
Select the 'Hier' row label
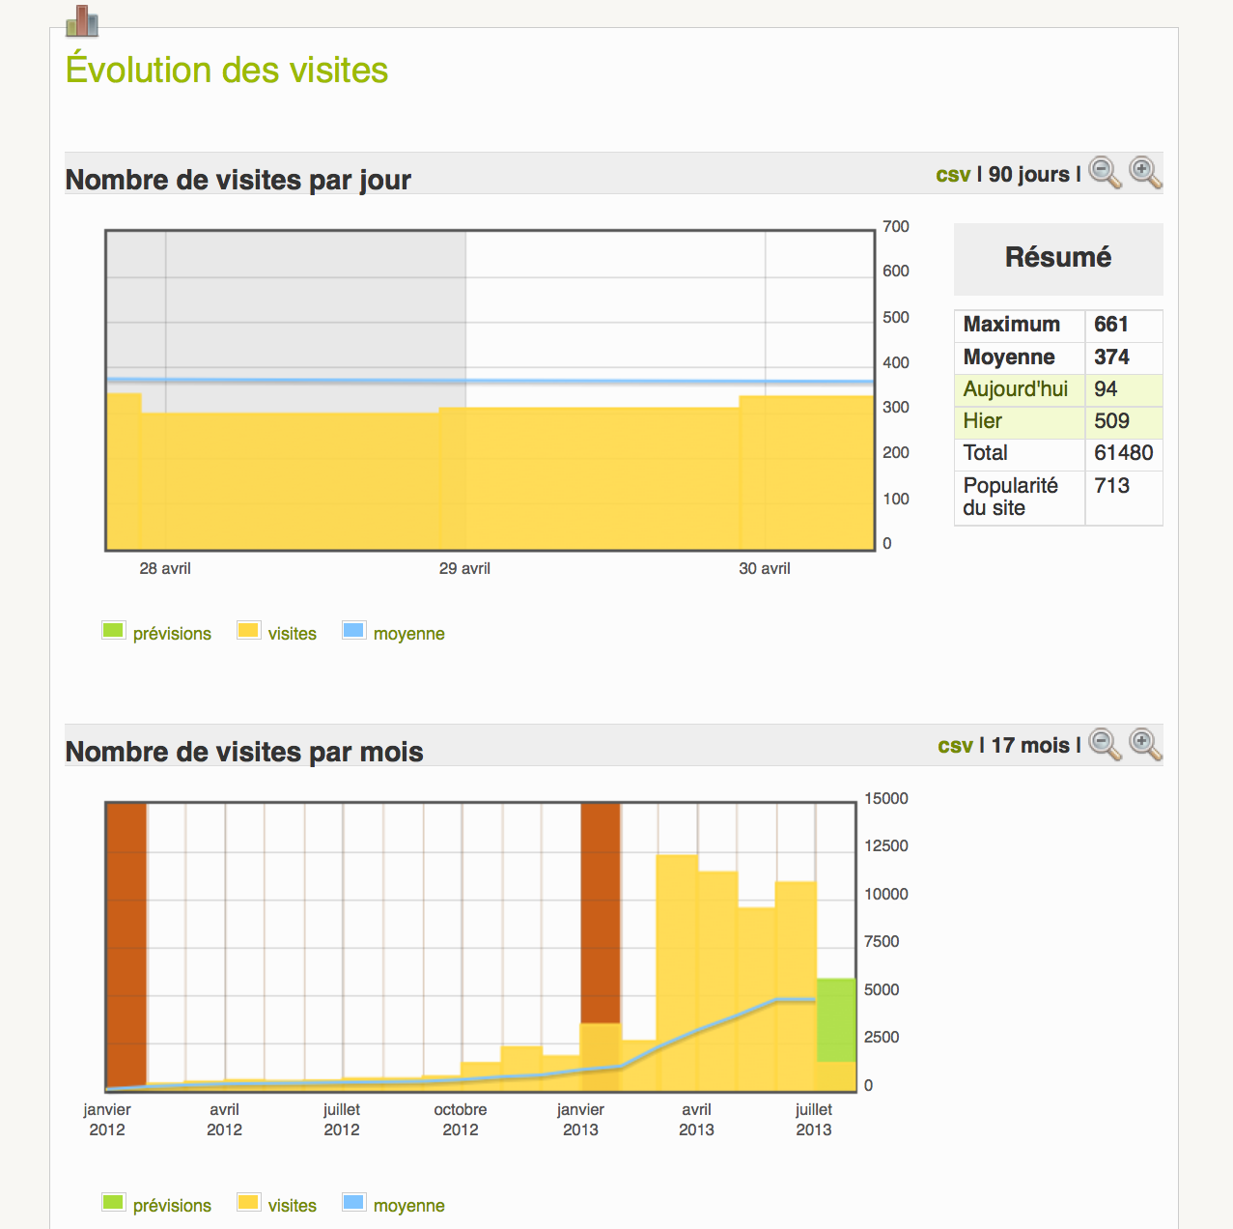click(983, 421)
